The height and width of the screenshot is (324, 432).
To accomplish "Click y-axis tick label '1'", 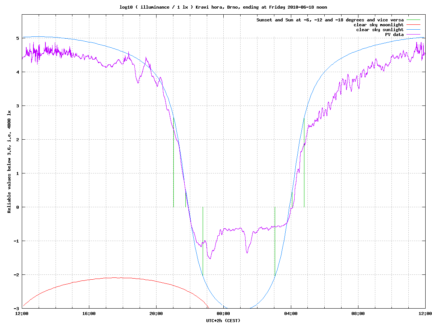I will click(18, 173).
